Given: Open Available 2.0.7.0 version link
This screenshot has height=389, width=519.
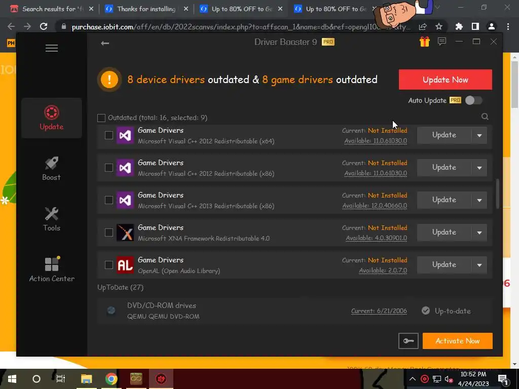Looking at the screenshot, I should 383,270.
